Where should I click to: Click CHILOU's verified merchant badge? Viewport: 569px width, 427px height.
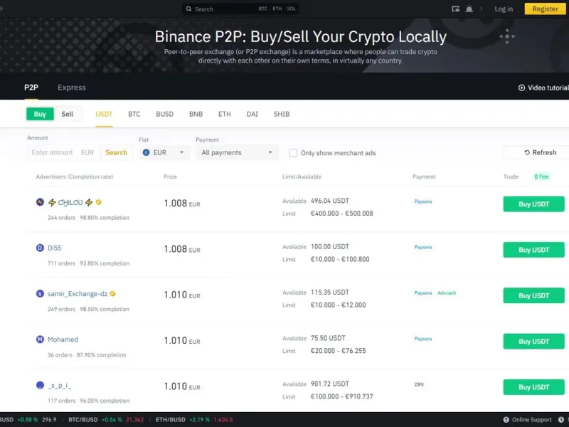(x=99, y=202)
